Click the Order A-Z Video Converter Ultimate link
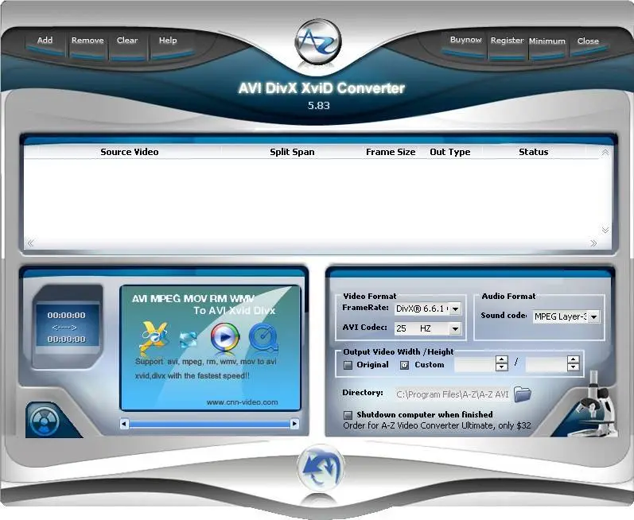 click(437, 425)
